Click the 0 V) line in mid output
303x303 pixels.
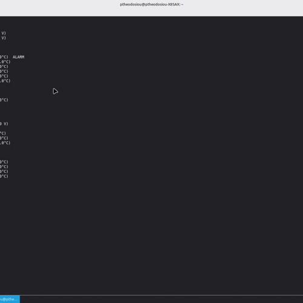point(4,124)
